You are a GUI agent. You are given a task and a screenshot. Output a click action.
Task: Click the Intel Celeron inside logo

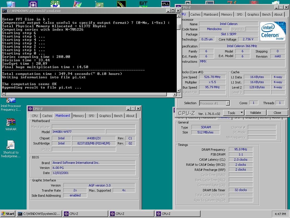tap(273, 31)
